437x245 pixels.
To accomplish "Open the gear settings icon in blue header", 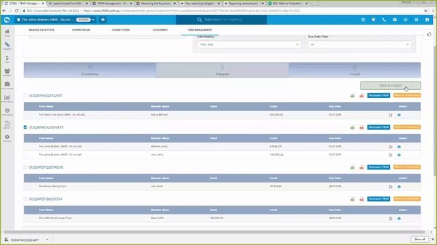I will tap(395, 20).
